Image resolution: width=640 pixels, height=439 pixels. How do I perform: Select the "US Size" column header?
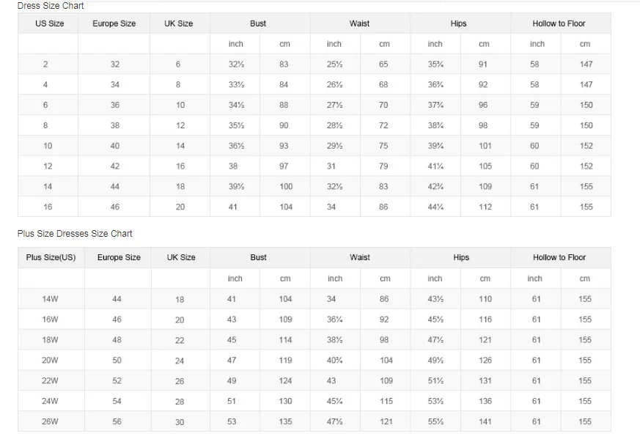pos(50,23)
